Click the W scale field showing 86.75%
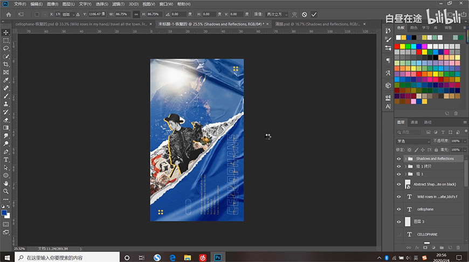The height and width of the screenshot is (262, 469). (x=122, y=14)
